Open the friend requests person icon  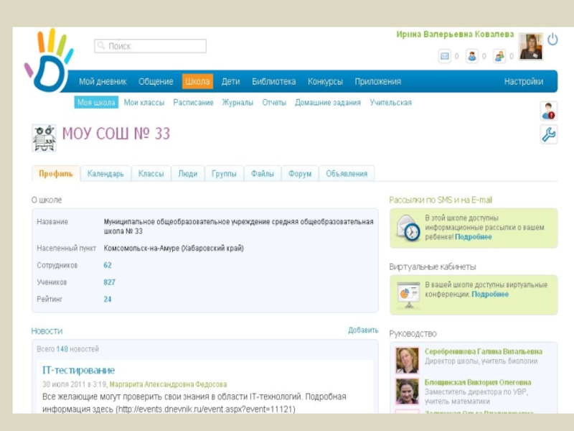point(472,56)
